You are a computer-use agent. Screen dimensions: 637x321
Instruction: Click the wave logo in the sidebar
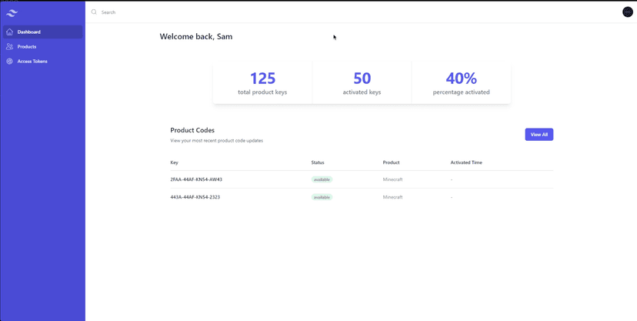point(12,12)
